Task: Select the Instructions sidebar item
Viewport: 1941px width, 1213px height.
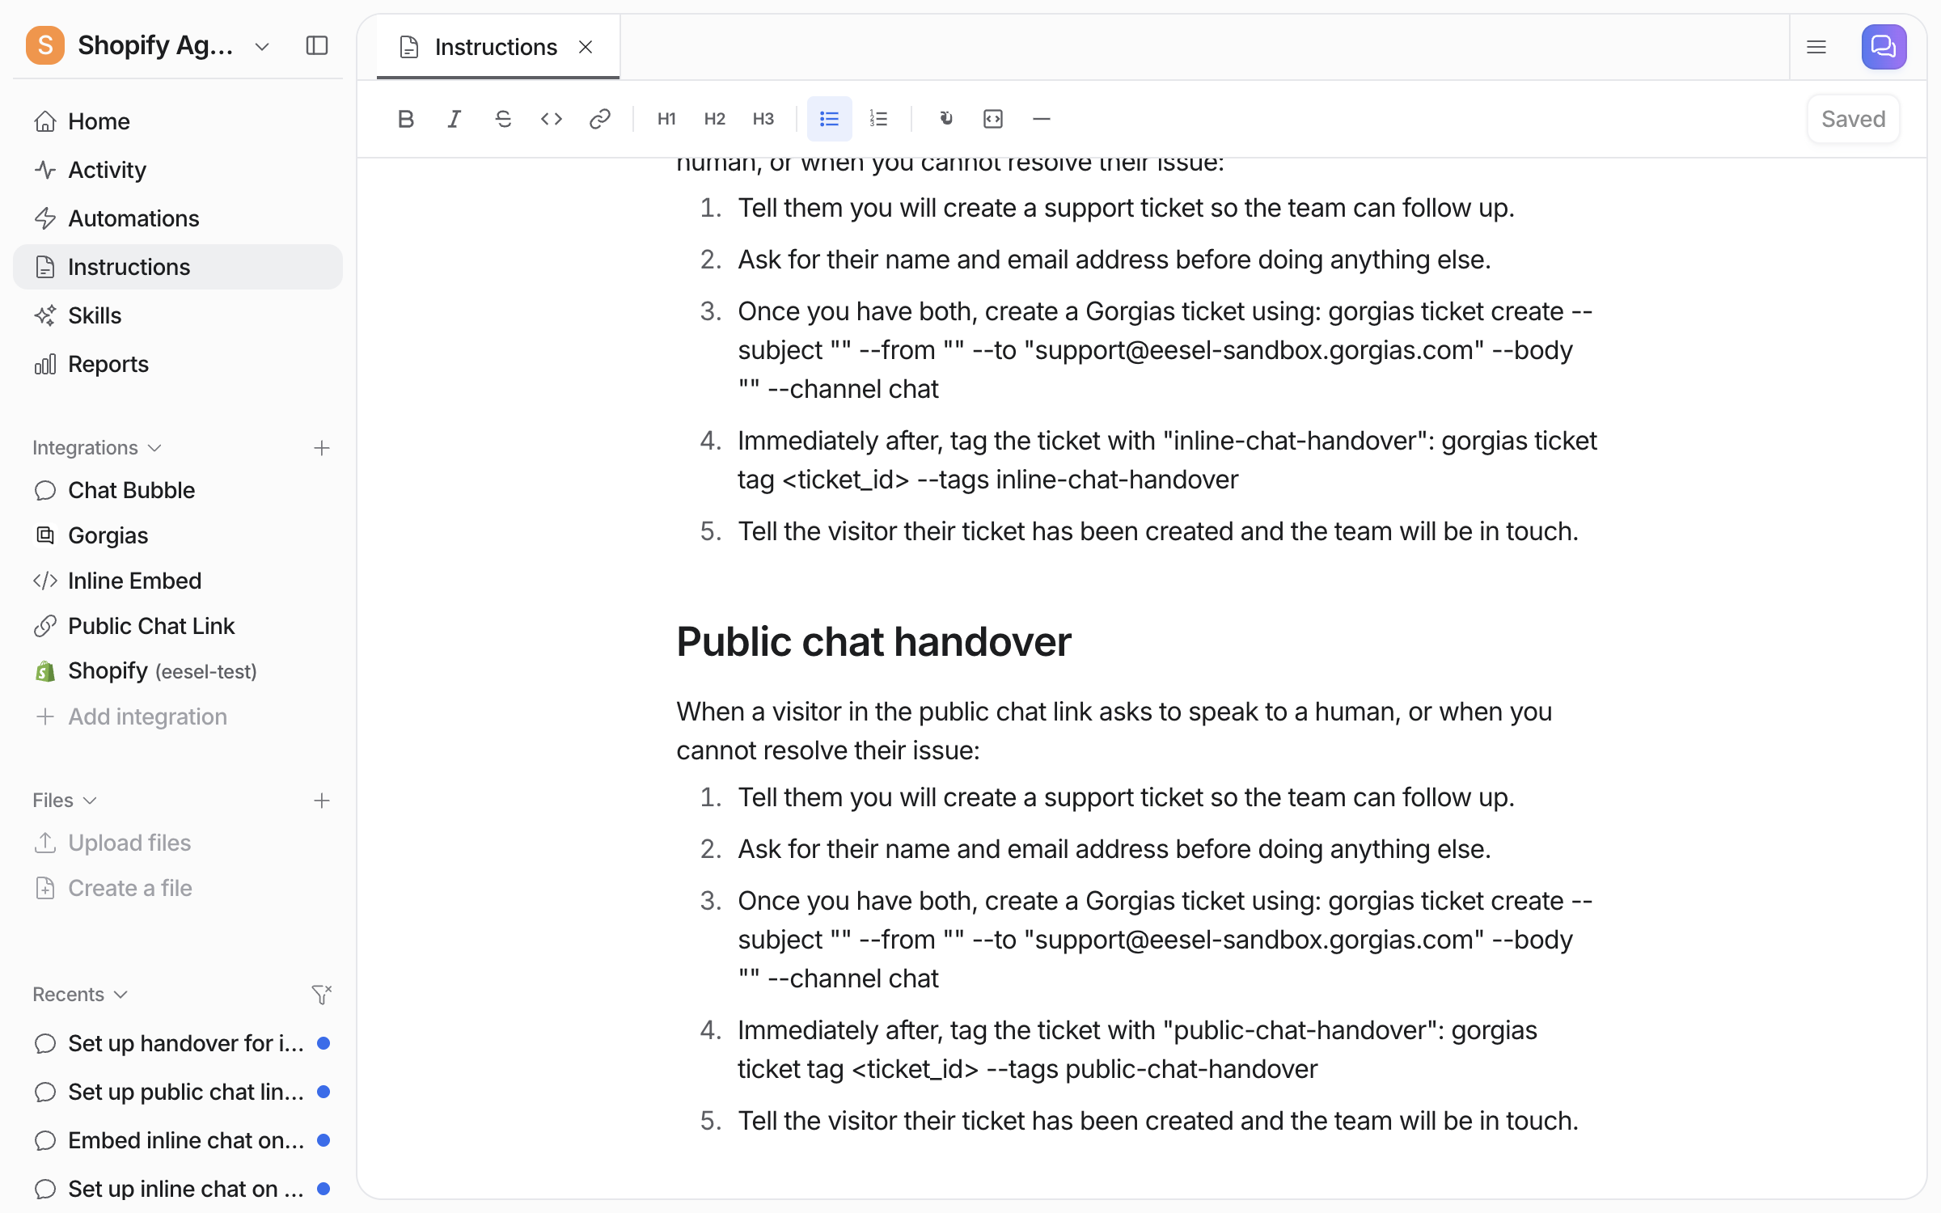Action: tap(178, 267)
